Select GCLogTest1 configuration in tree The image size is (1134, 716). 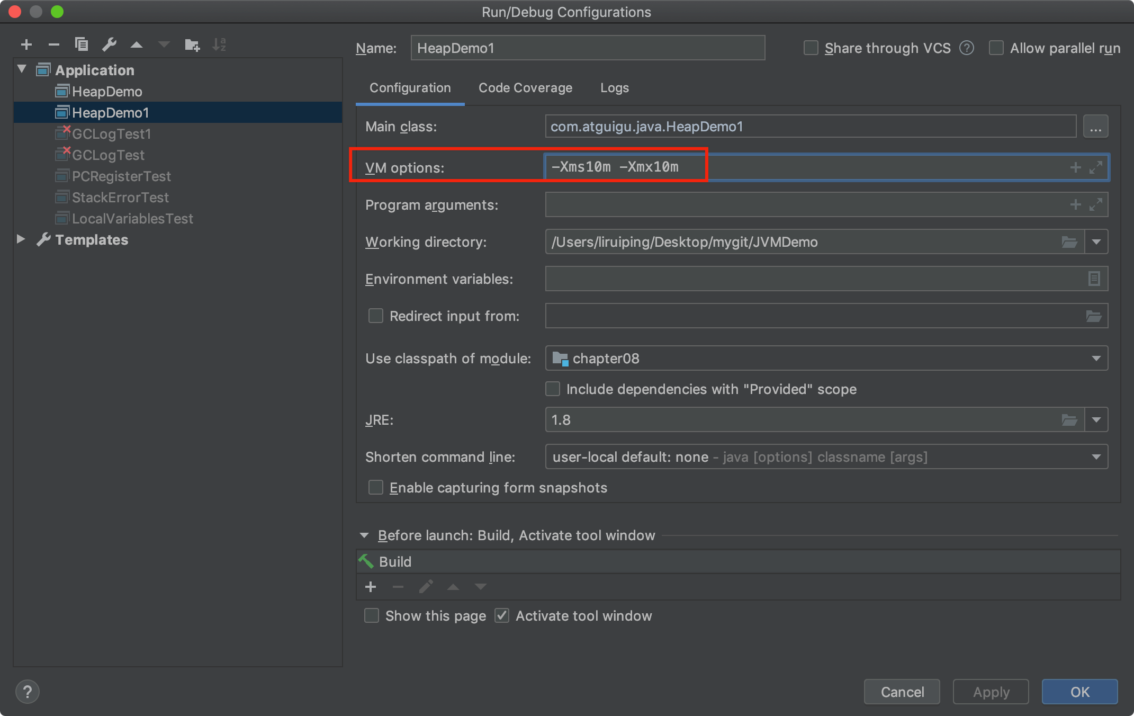click(111, 134)
